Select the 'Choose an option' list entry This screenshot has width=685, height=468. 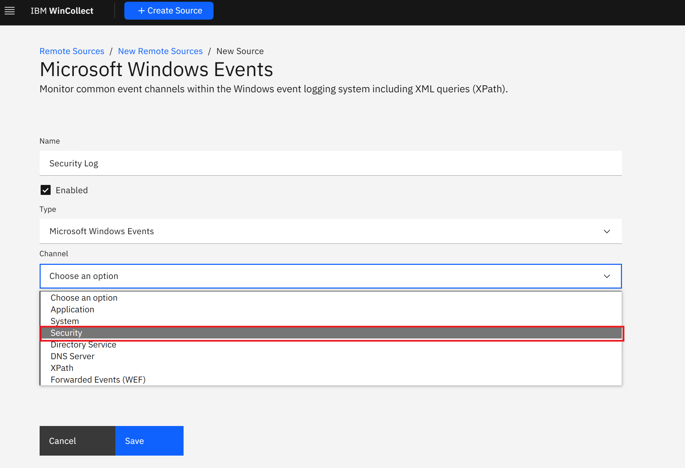point(84,298)
